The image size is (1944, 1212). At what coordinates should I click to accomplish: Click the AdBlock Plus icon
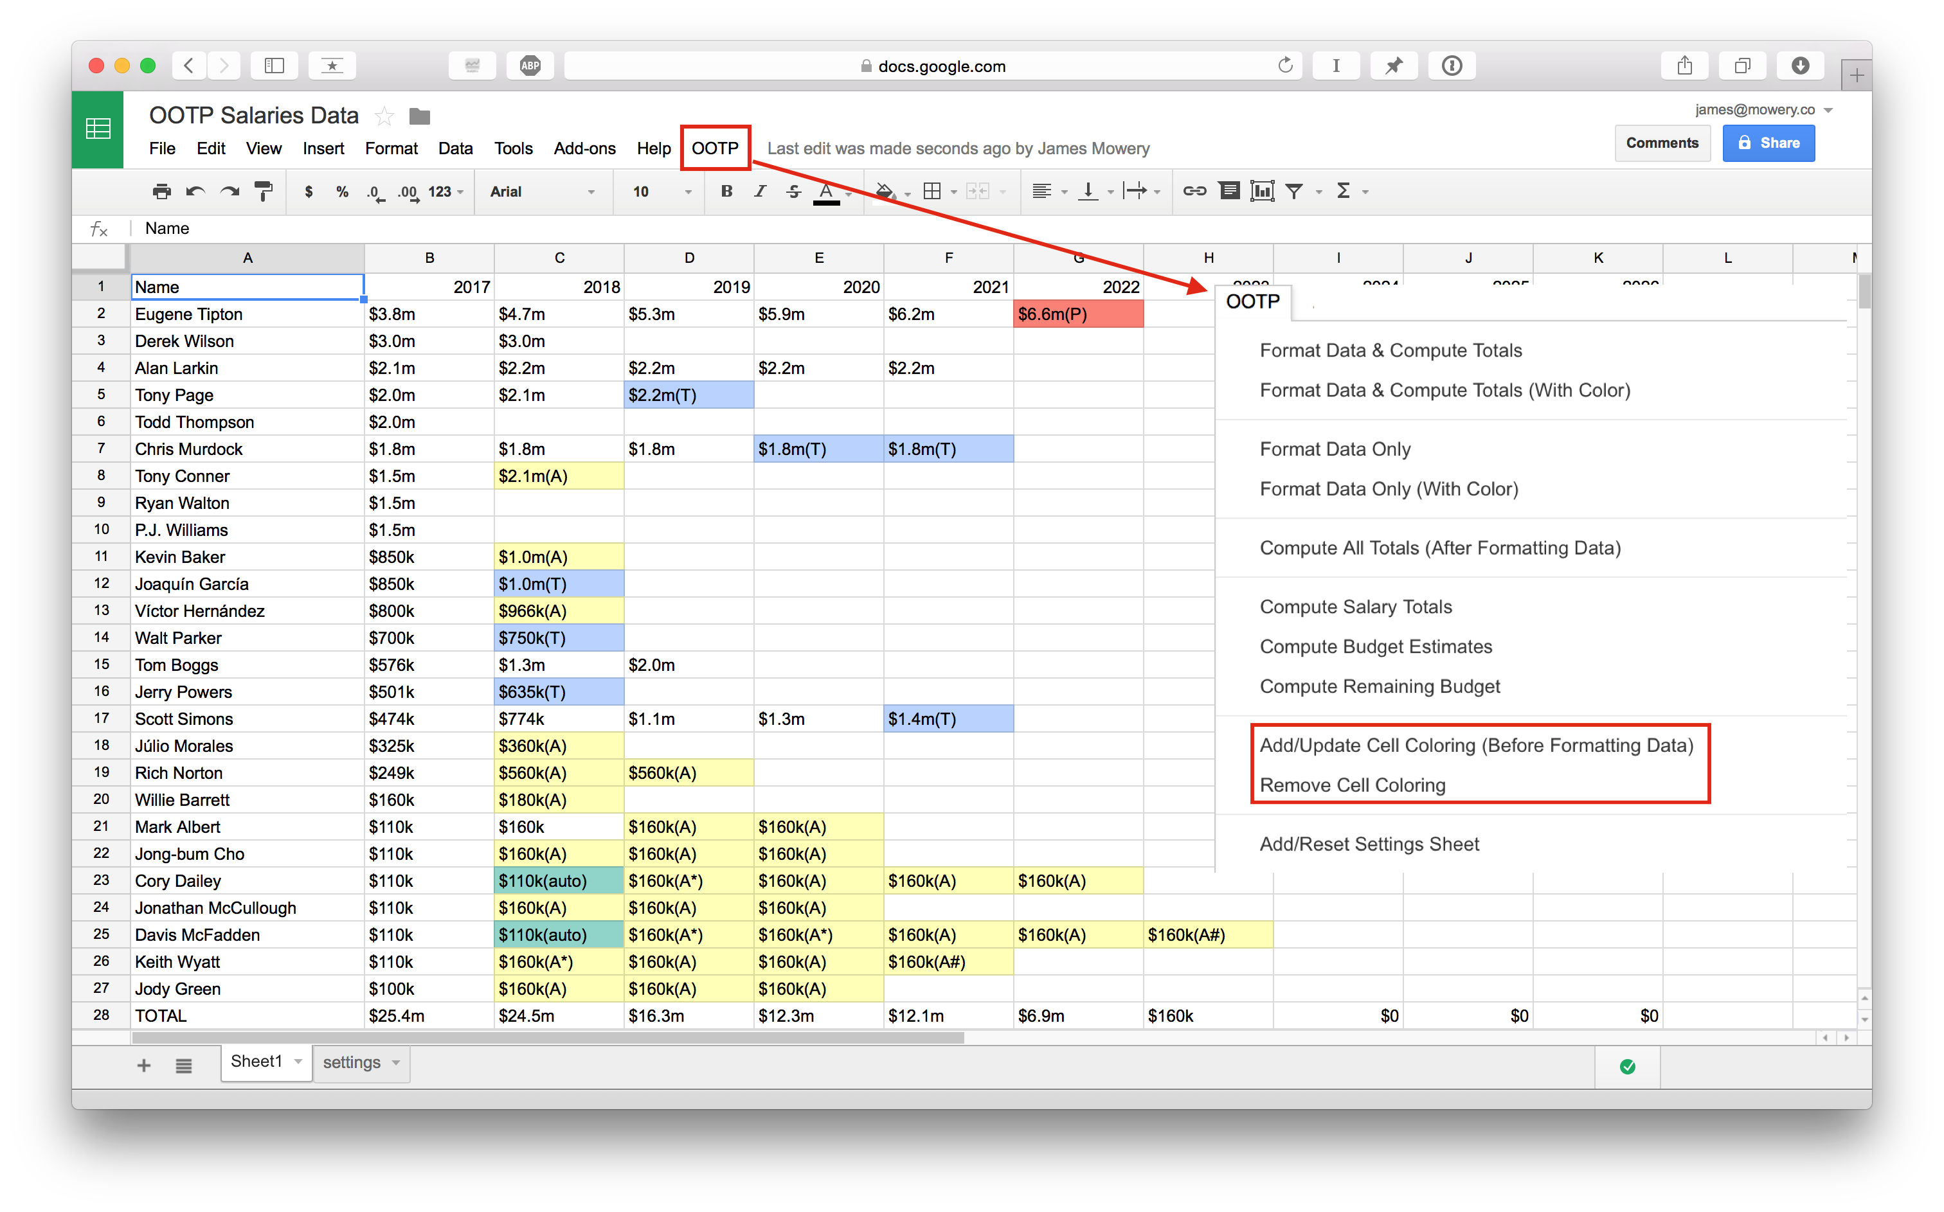(530, 66)
